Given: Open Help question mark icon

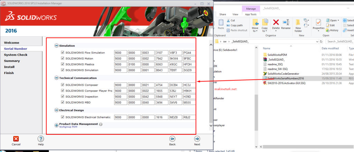Looking at the screenshot, I should point(41,139).
